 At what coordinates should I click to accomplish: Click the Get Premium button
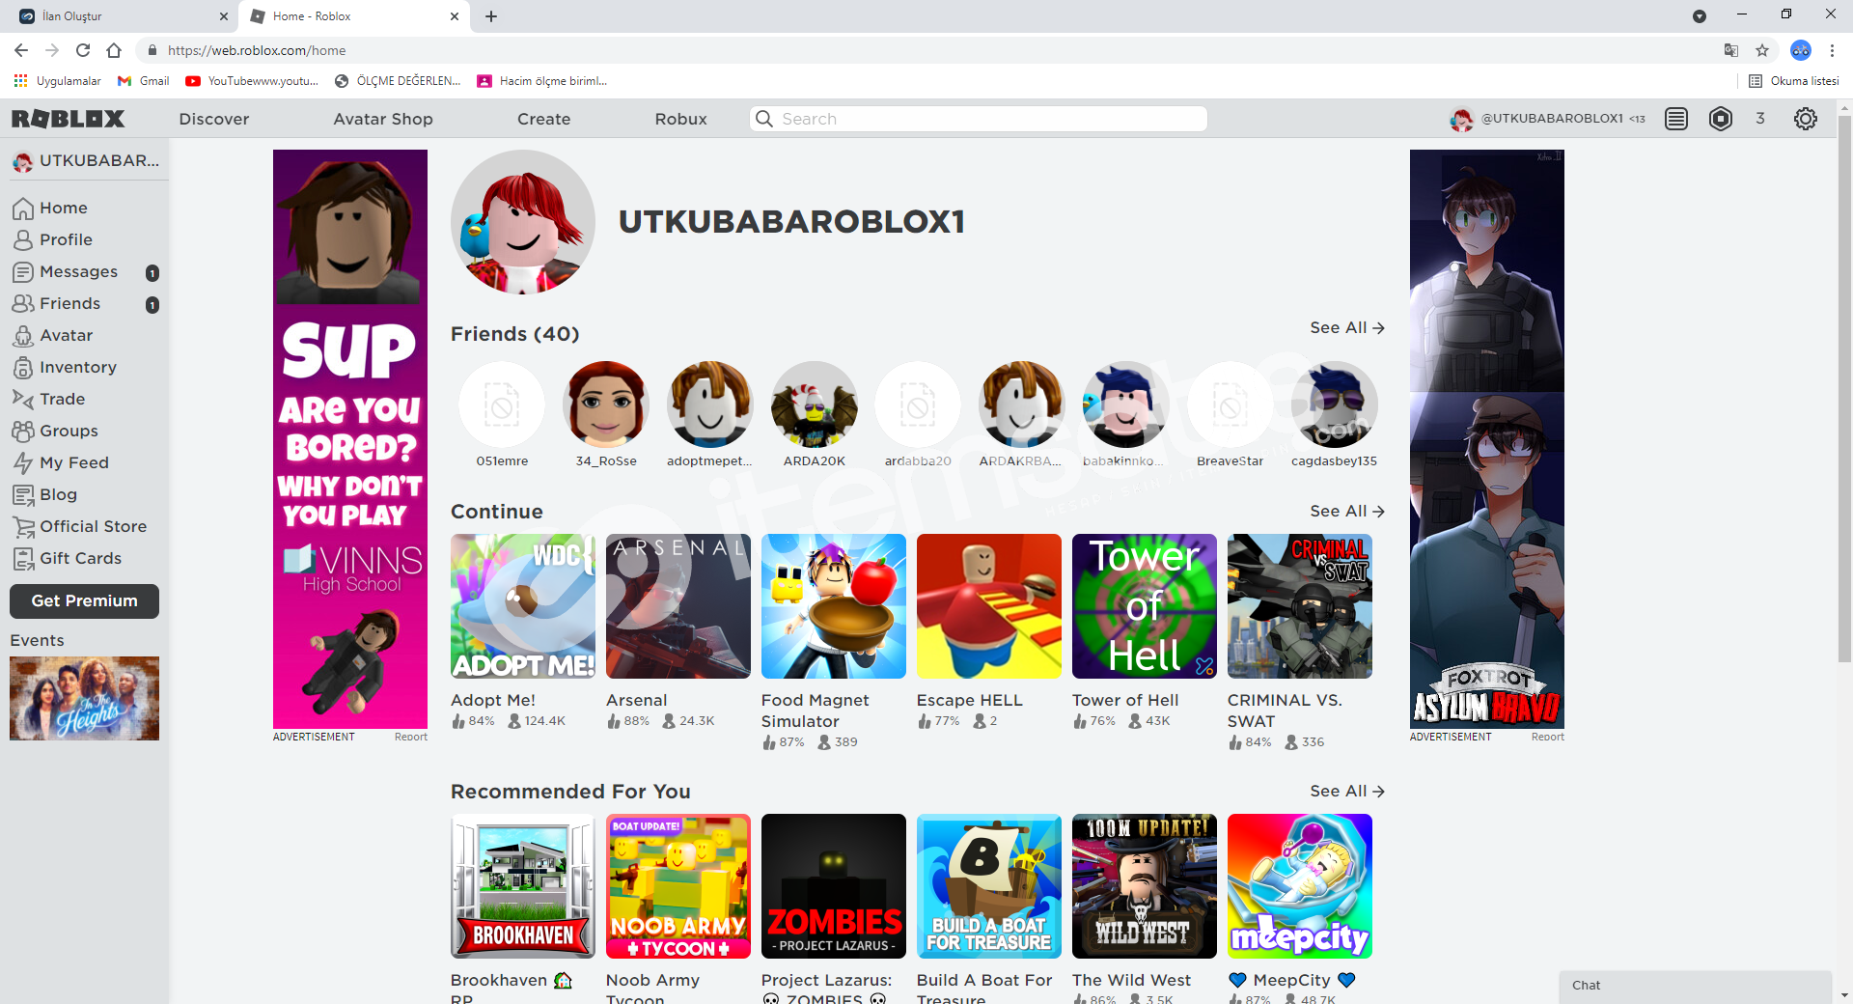click(x=84, y=600)
